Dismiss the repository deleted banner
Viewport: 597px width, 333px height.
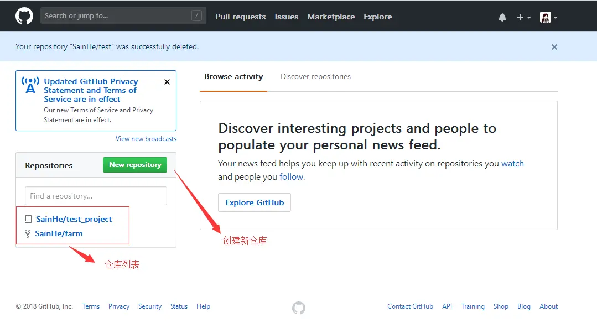click(554, 47)
